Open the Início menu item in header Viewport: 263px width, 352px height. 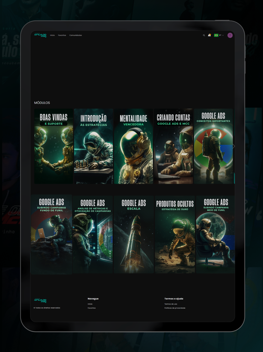(52, 35)
